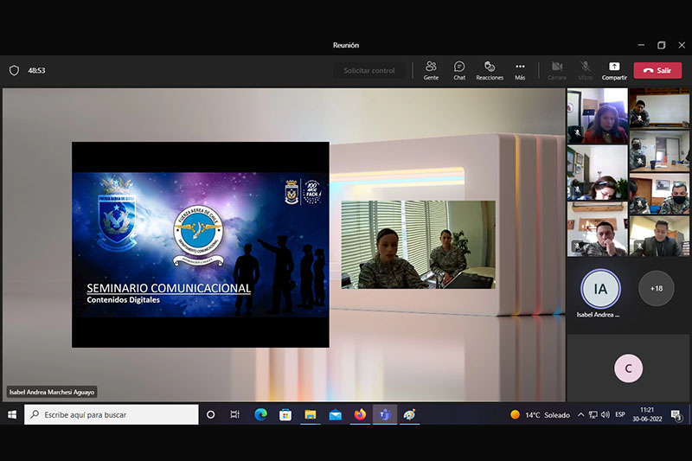Open the notifications action center icon
This screenshot has height=461, width=692.
click(x=676, y=415)
